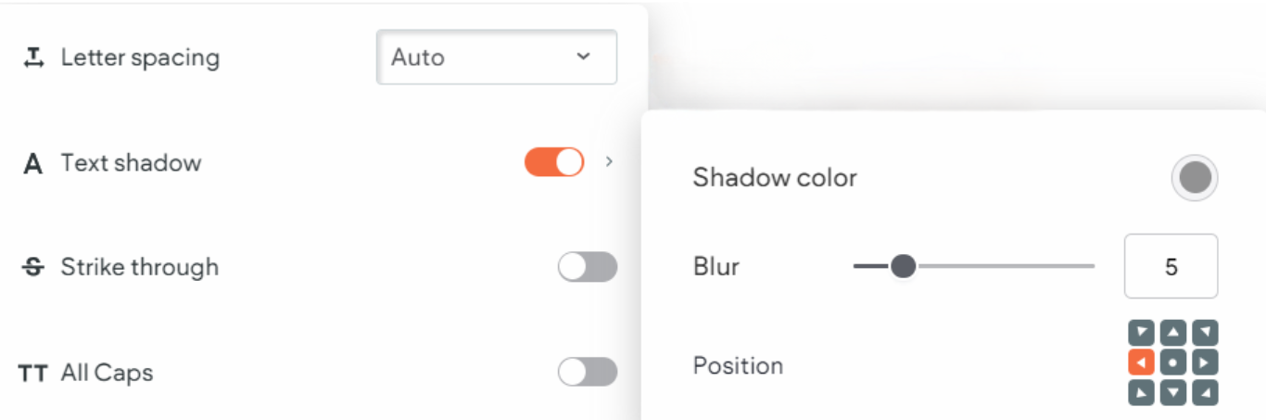
Task: Set shadow position to up arrow
Action: pos(1173,332)
